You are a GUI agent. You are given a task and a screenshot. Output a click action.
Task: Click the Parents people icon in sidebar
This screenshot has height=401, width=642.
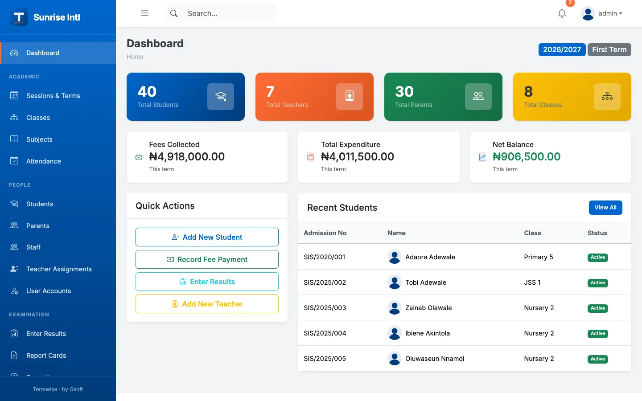click(x=14, y=225)
